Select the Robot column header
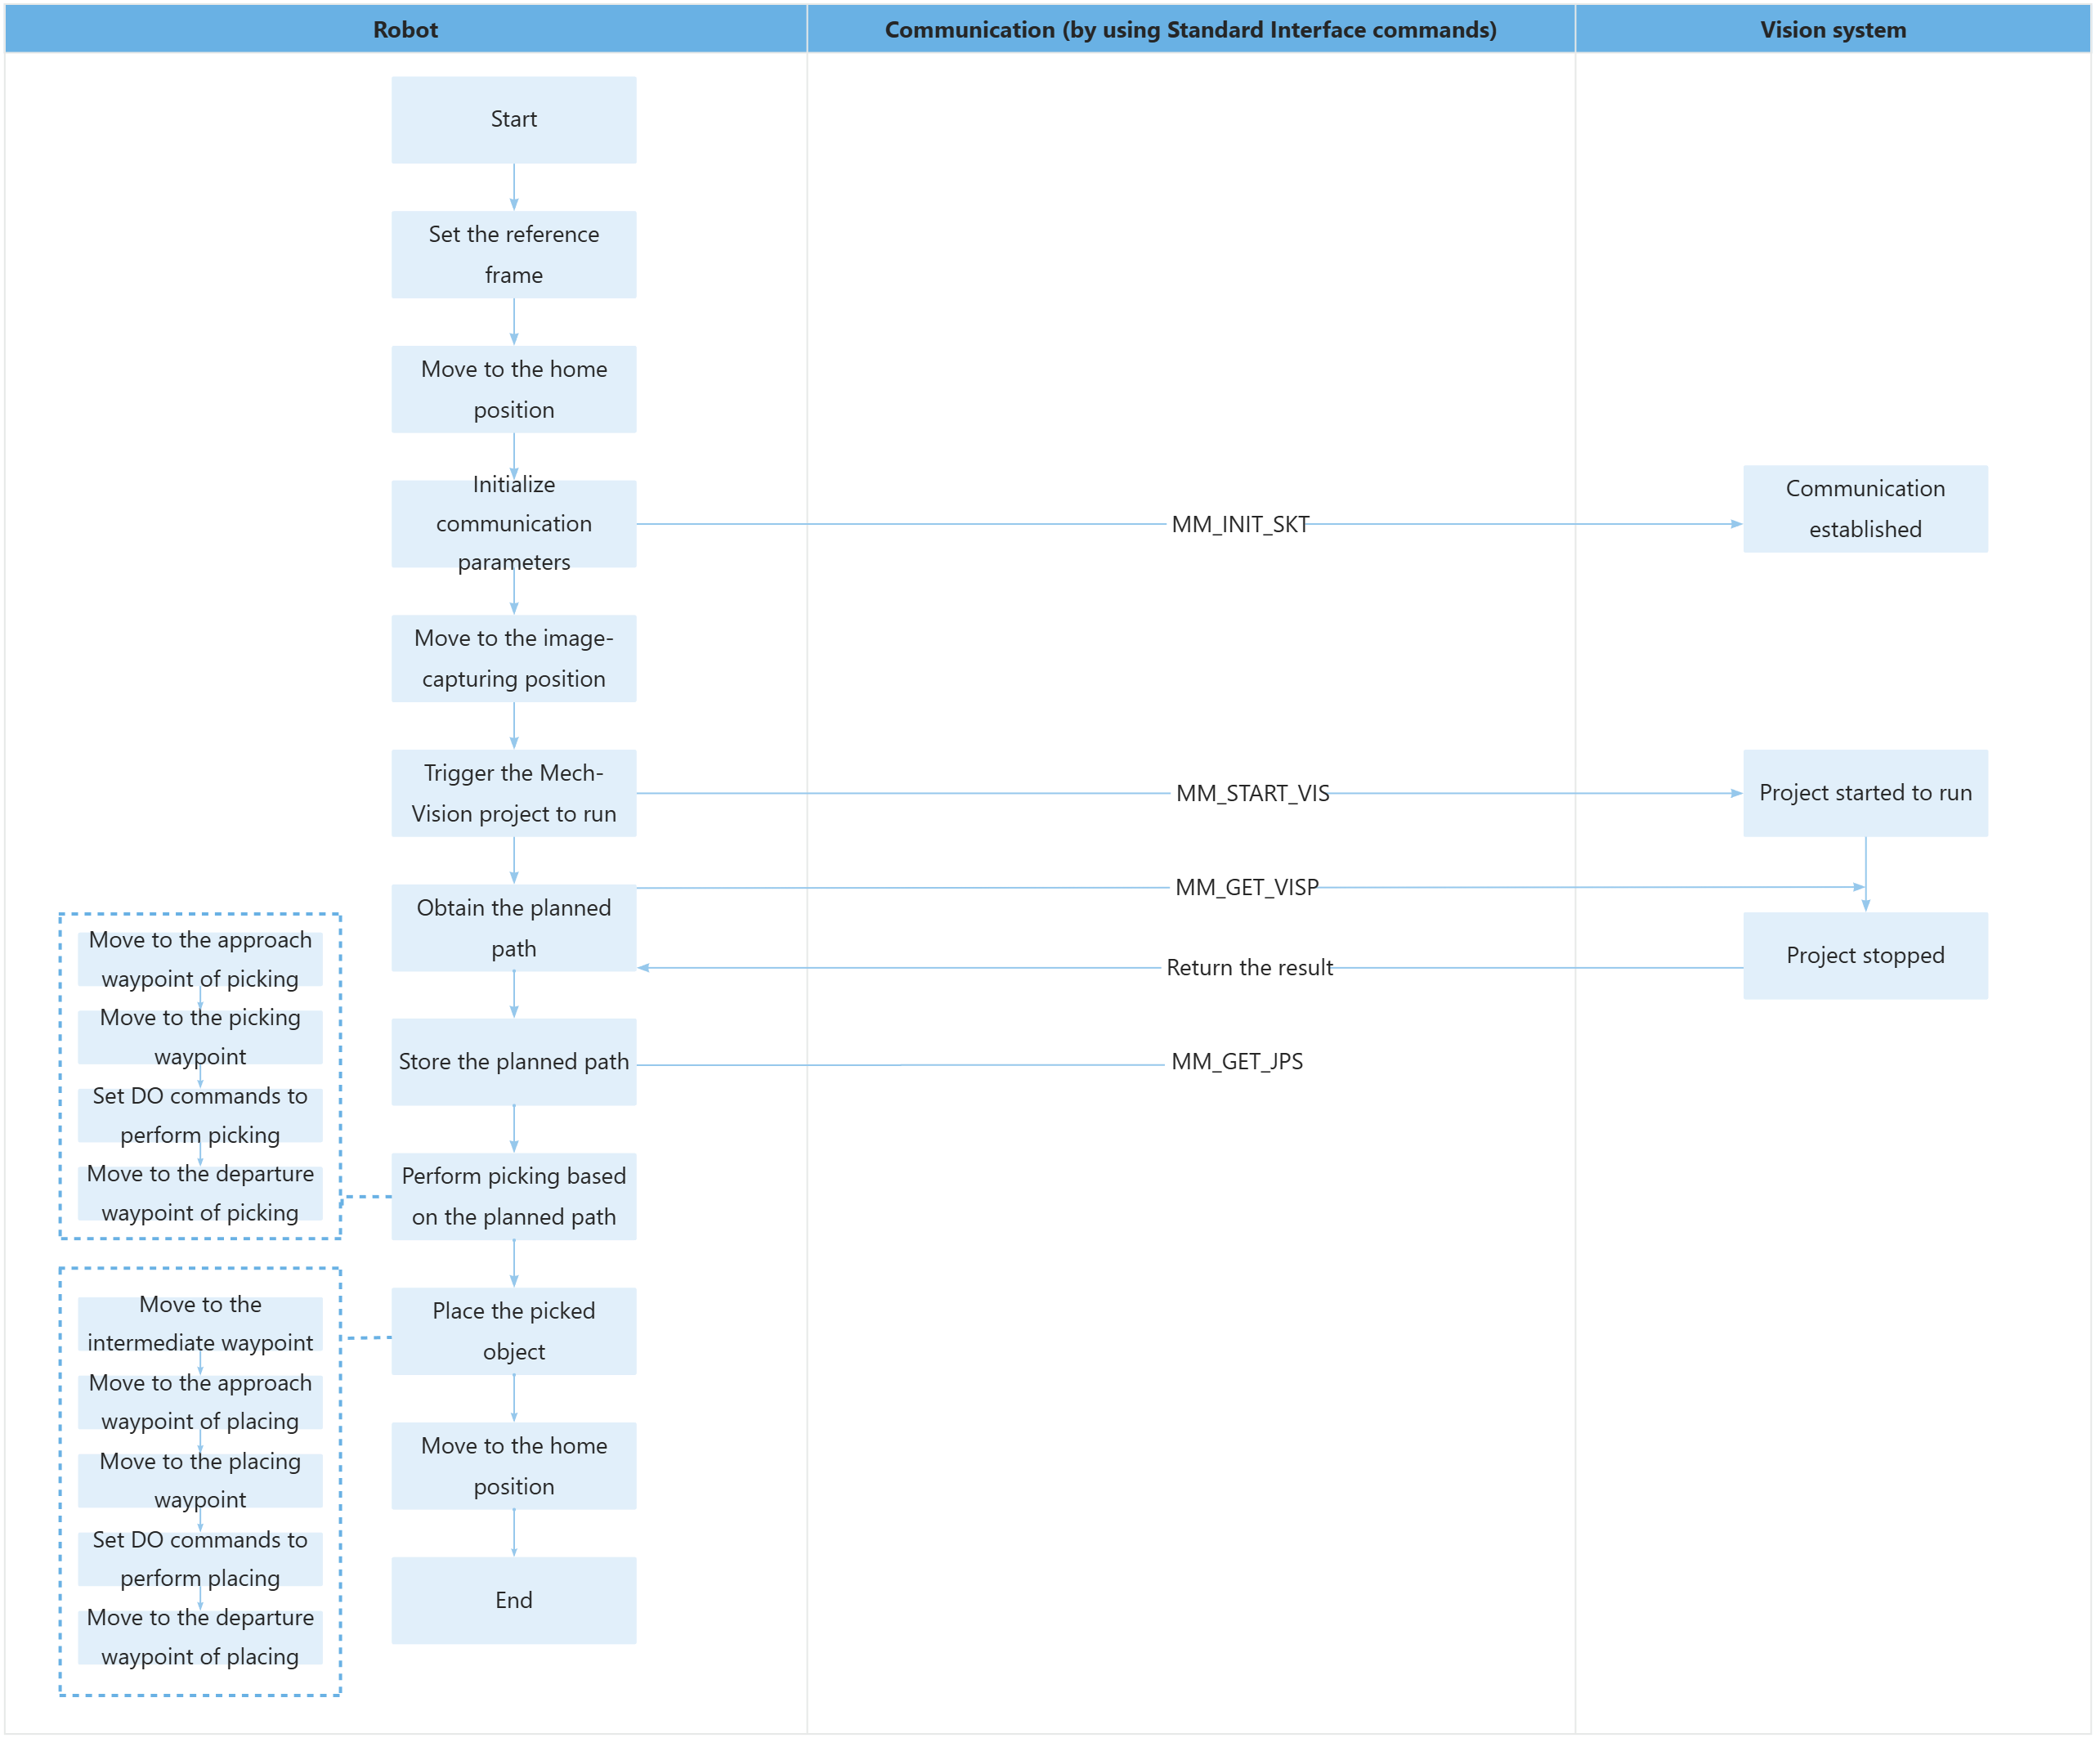 click(x=408, y=25)
